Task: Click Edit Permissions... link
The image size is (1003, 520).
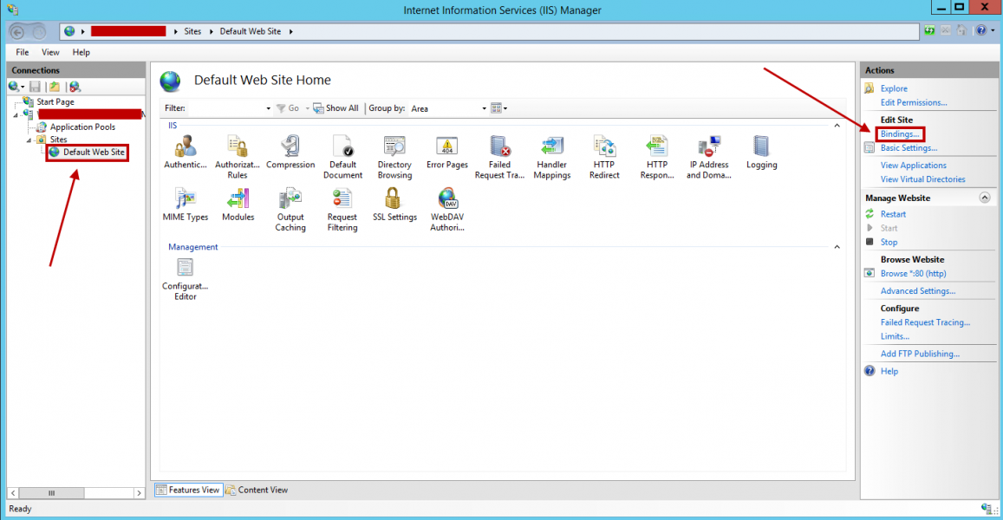Action: coord(914,102)
